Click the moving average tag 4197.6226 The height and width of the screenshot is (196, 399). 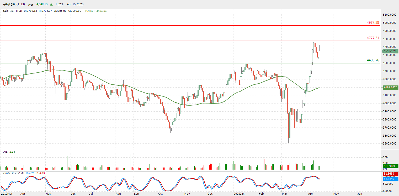pos(390,88)
